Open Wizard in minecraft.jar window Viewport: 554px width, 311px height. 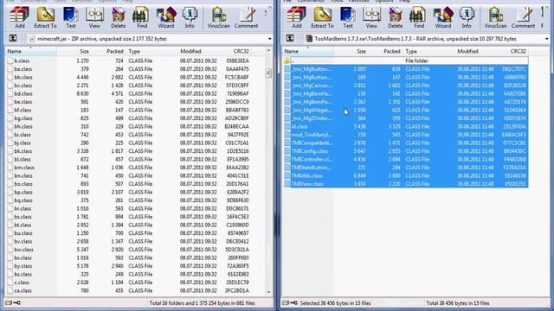pos(166,17)
